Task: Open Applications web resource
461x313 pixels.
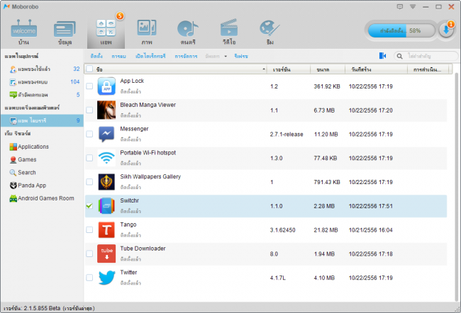Action: pyautogui.click(x=29, y=147)
